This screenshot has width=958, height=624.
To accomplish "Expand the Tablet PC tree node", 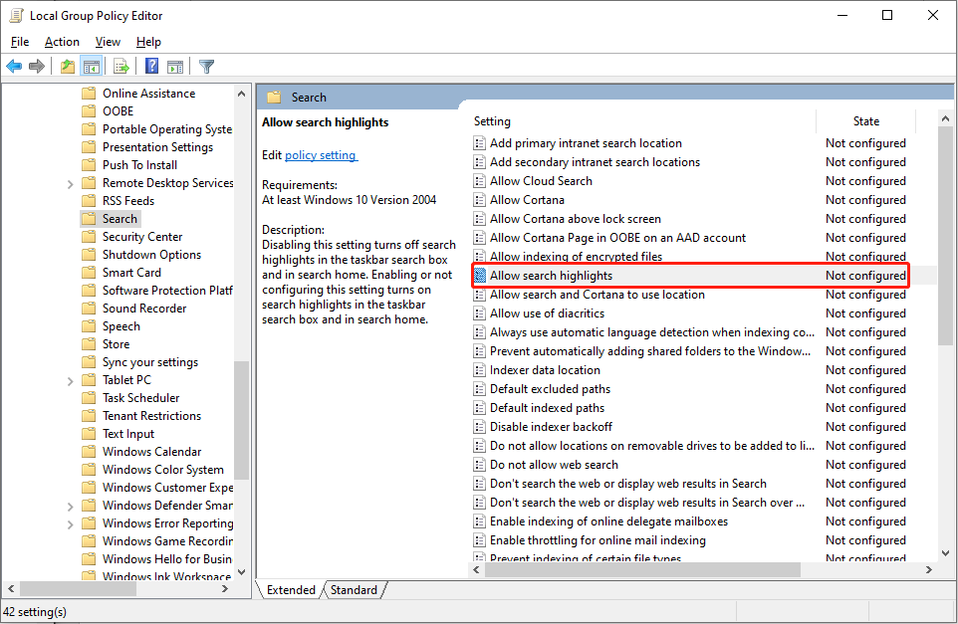I will pos(69,379).
